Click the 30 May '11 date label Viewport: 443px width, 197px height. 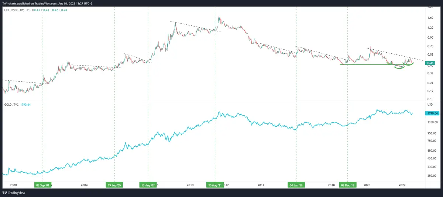(215, 185)
